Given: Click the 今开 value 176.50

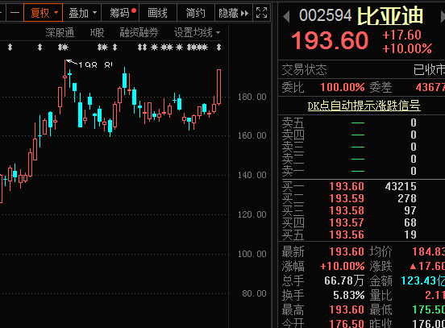Looking at the screenshot, I should [347, 323].
